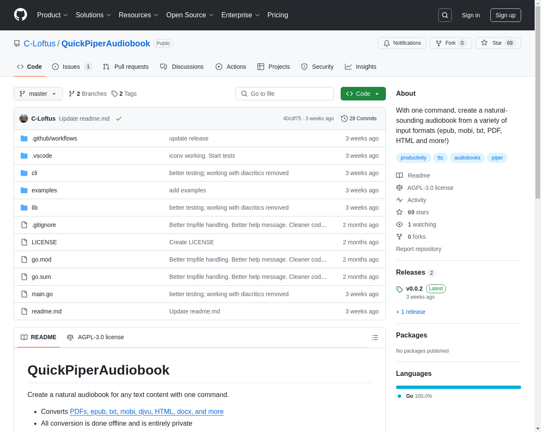
Task: Select the README tab
Action: [38, 337]
